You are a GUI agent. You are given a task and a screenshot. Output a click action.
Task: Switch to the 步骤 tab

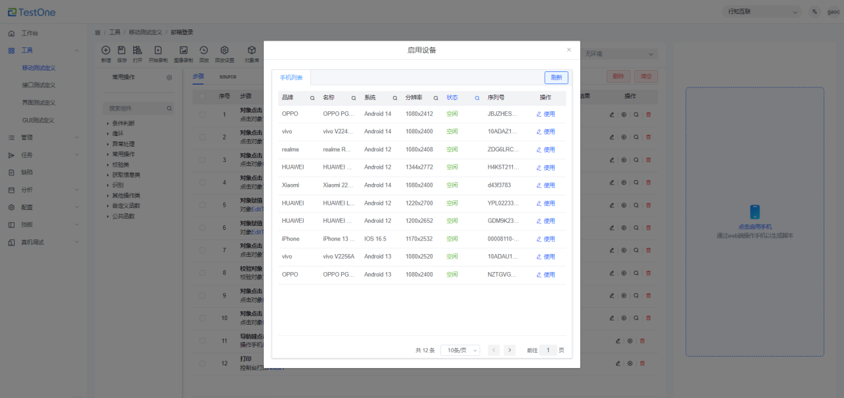click(x=199, y=77)
